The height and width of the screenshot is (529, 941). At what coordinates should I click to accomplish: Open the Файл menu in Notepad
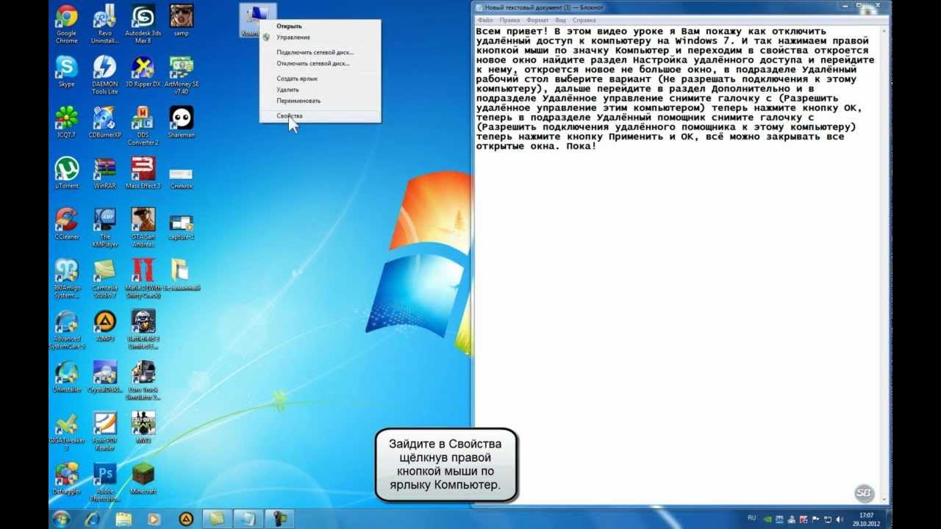tap(484, 21)
